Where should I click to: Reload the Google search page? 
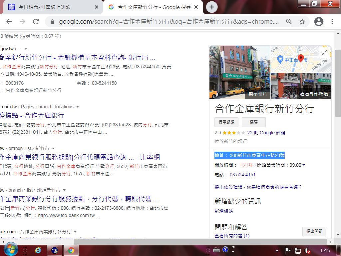point(36,21)
